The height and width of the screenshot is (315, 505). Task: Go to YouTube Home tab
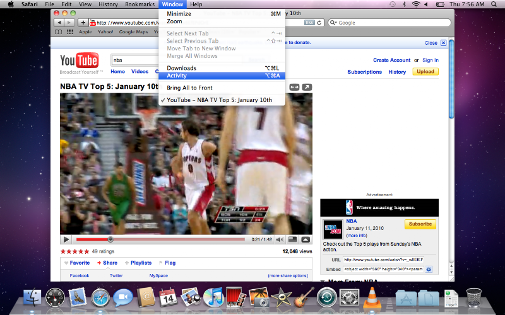pos(117,72)
